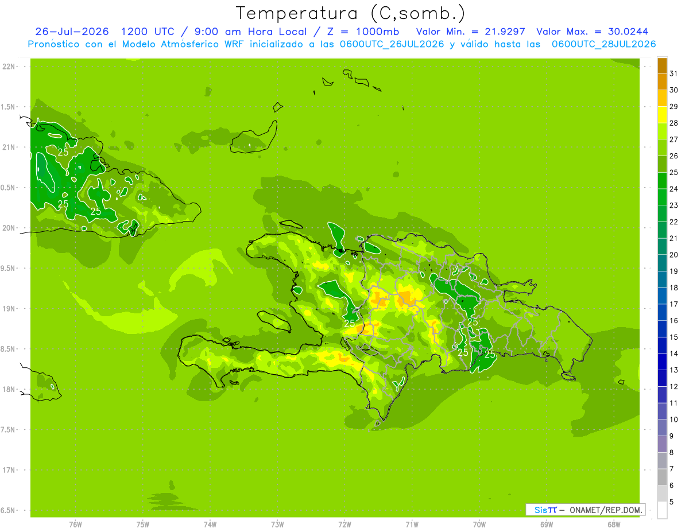This screenshot has height=532, width=689.
Task: Select the purple swatch between 9 and 10
Action: point(662,428)
